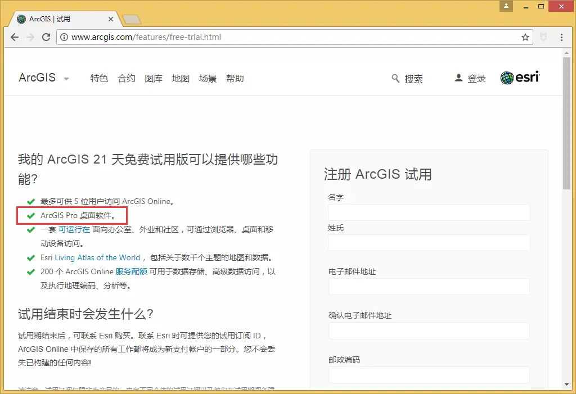Select the ArcGIS | 试用 browser tab
The image size is (576, 394).
[x=64, y=19]
